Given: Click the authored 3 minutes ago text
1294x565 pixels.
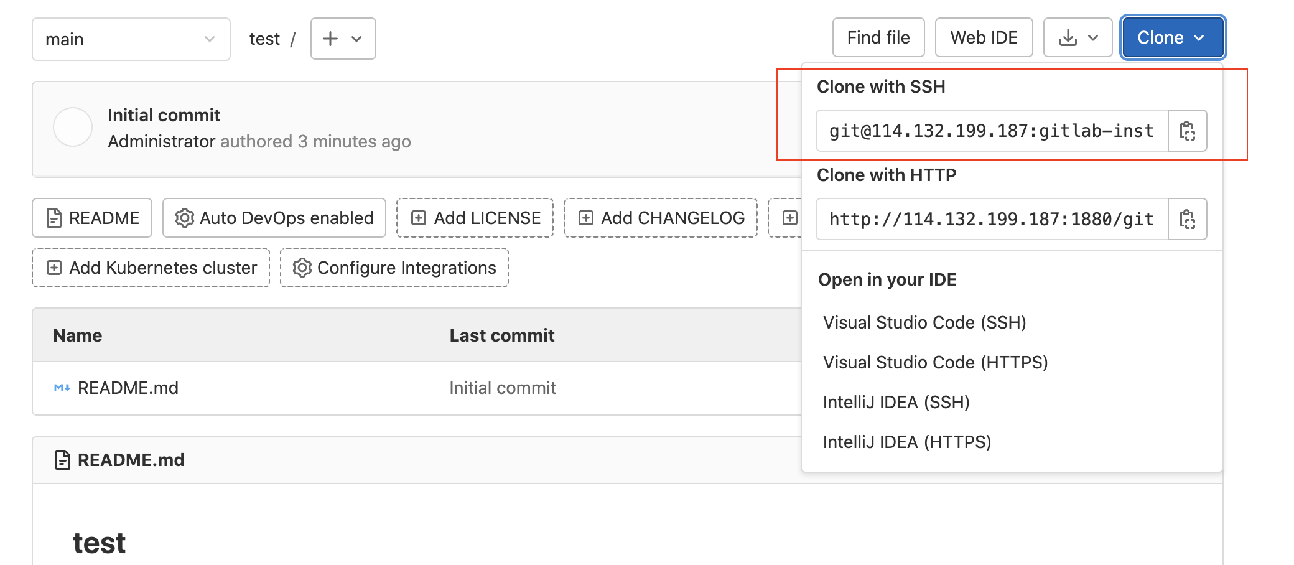Looking at the screenshot, I should point(315,142).
